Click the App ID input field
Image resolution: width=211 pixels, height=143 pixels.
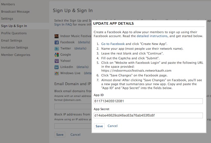point(148,101)
